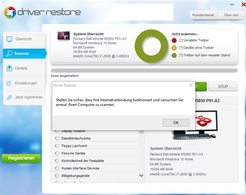Click [?] Treiber auf dem neusten Stand label

(204, 55)
